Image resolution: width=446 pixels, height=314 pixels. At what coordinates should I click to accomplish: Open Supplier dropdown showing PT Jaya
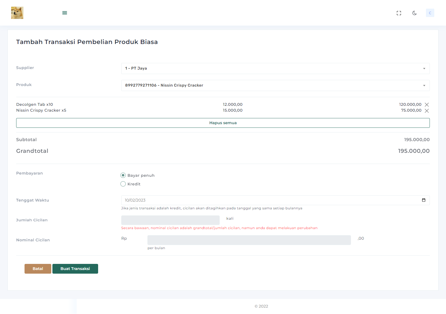[x=273, y=68]
